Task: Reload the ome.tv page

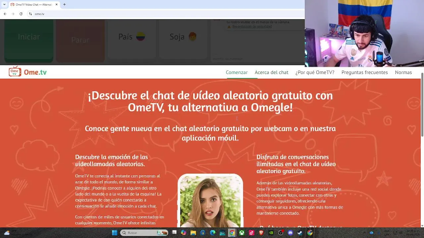Action: coord(21,14)
